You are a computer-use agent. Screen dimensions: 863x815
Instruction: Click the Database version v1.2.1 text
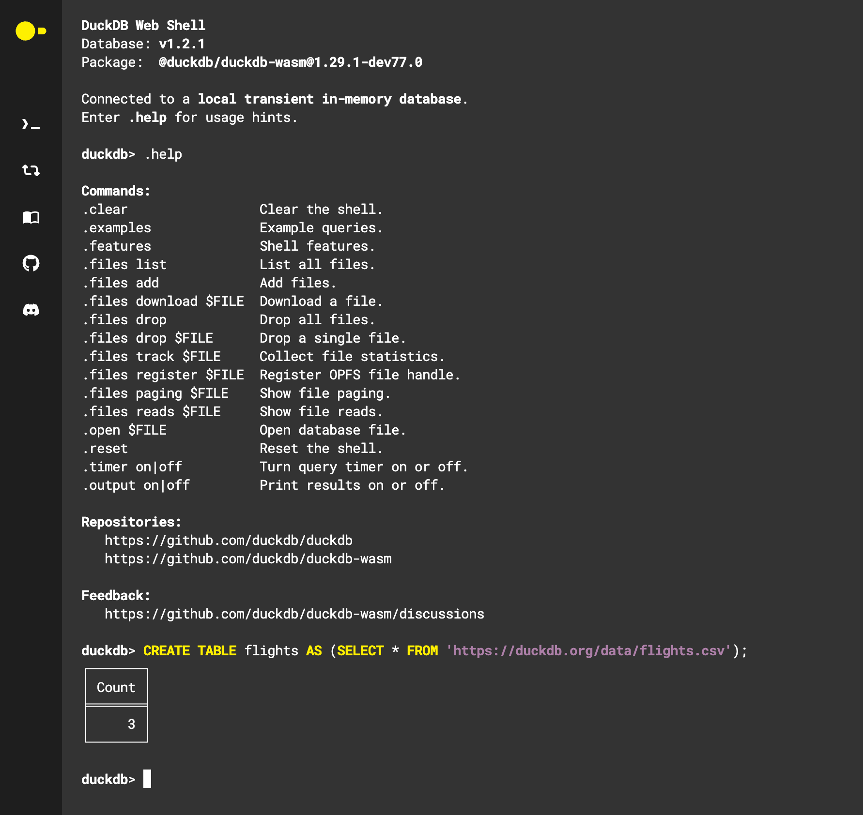click(182, 44)
